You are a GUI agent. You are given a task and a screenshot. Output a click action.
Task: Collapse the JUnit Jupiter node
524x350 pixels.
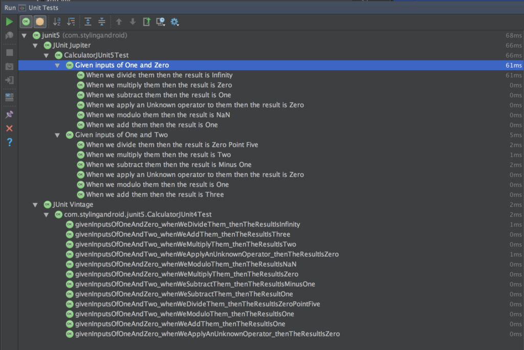(x=35, y=46)
